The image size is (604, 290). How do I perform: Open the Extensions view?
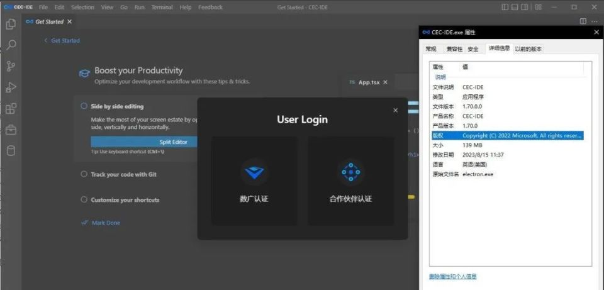tap(11, 109)
